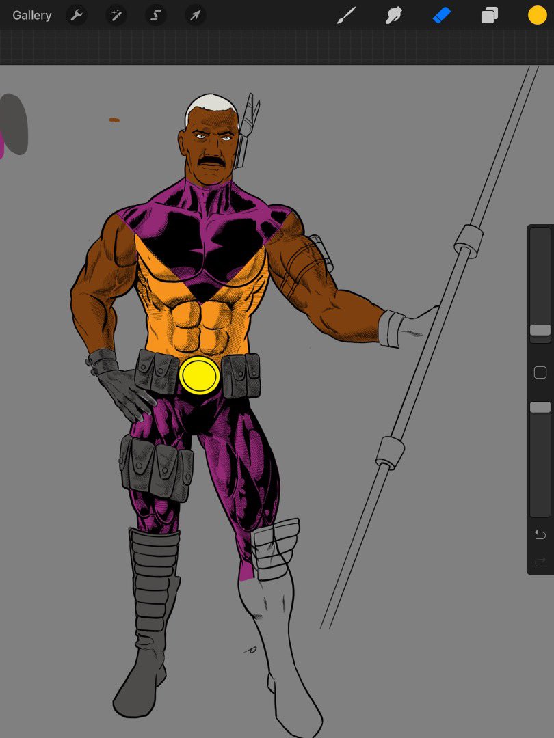The width and height of the screenshot is (554, 738).
Task: Tap the square modify button in the sidebar
Action: point(540,372)
